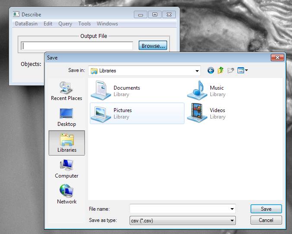The width and height of the screenshot is (292, 234).
Task: Open Network in the places bar
Action: pyautogui.click(x=67, y=194)
